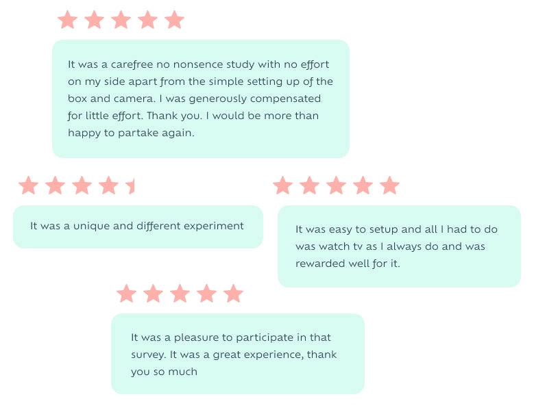Screen dimensions: 534x412
Task: Click the unique and different experiment review
Action: (137, 227)
